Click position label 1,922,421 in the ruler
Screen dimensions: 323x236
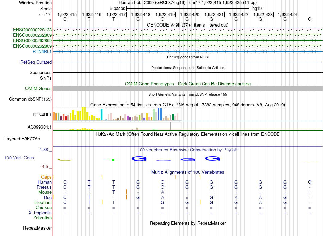pyautogui.click(x=214, y=14)
